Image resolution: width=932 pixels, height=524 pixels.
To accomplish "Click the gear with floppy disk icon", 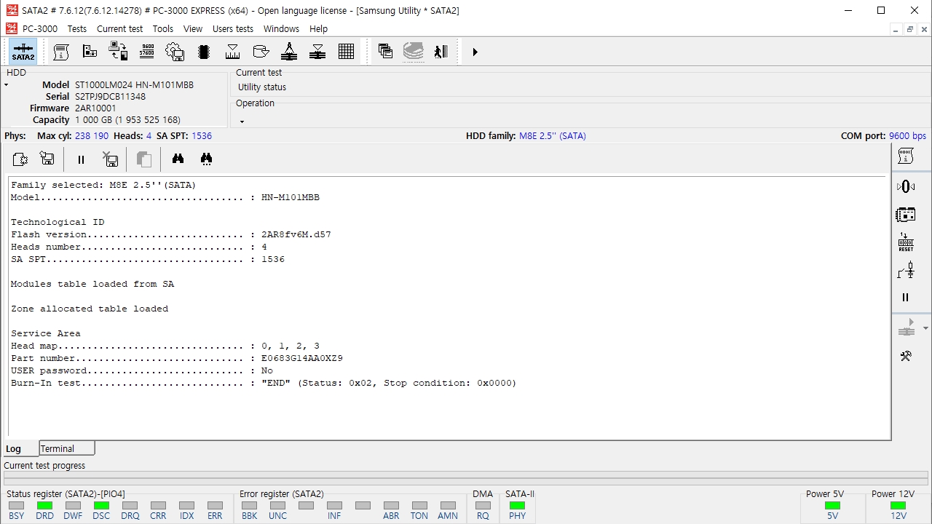I will click(175, 52).
